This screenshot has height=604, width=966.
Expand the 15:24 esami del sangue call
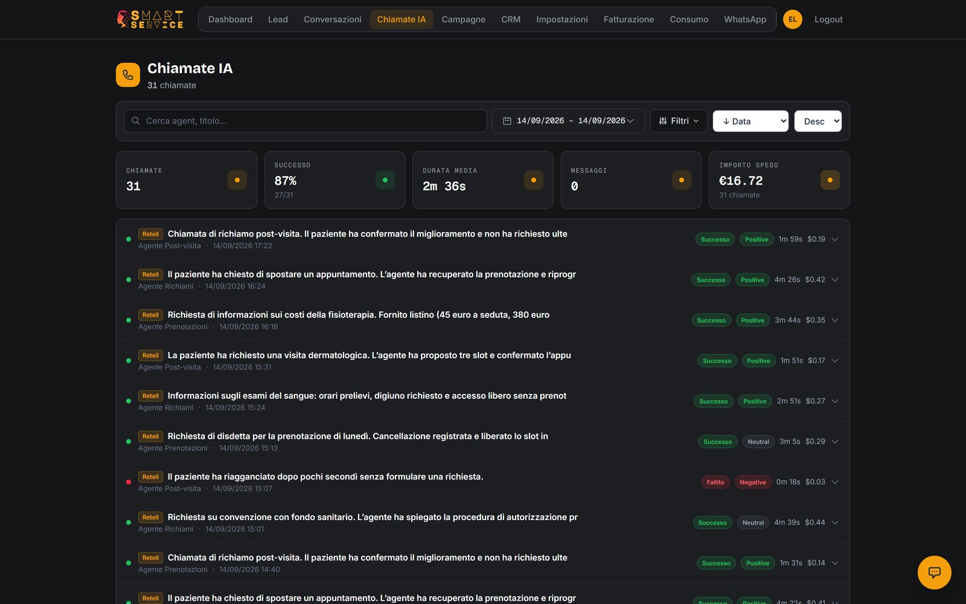pos(835,401)
